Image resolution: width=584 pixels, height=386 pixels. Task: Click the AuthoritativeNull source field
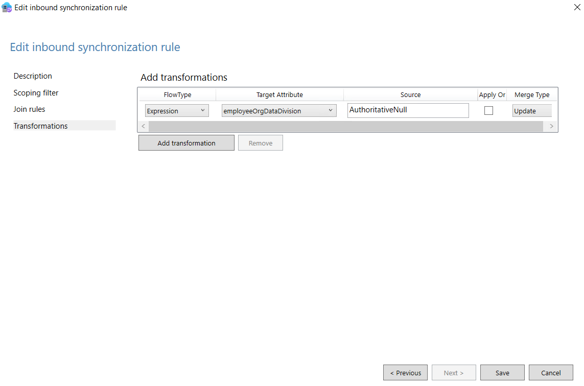point(408,110)
